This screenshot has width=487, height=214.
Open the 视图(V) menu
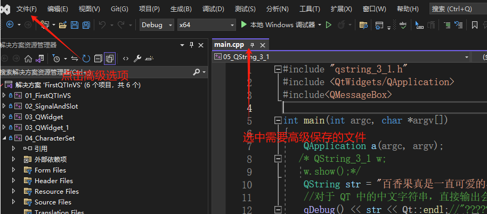click(x=90, y=9)
